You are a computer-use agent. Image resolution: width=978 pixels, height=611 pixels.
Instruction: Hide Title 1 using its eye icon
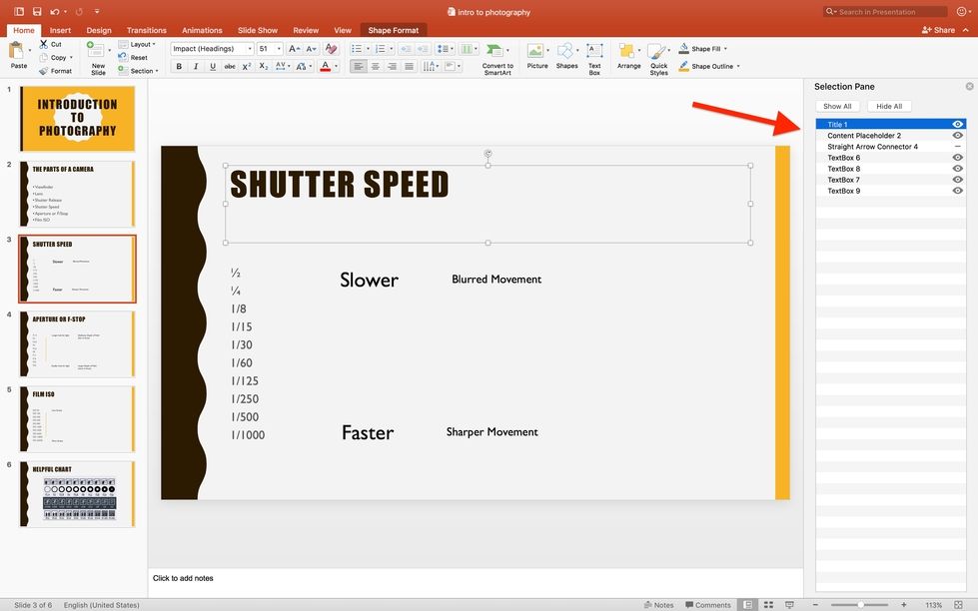click(x=957, y=125)
